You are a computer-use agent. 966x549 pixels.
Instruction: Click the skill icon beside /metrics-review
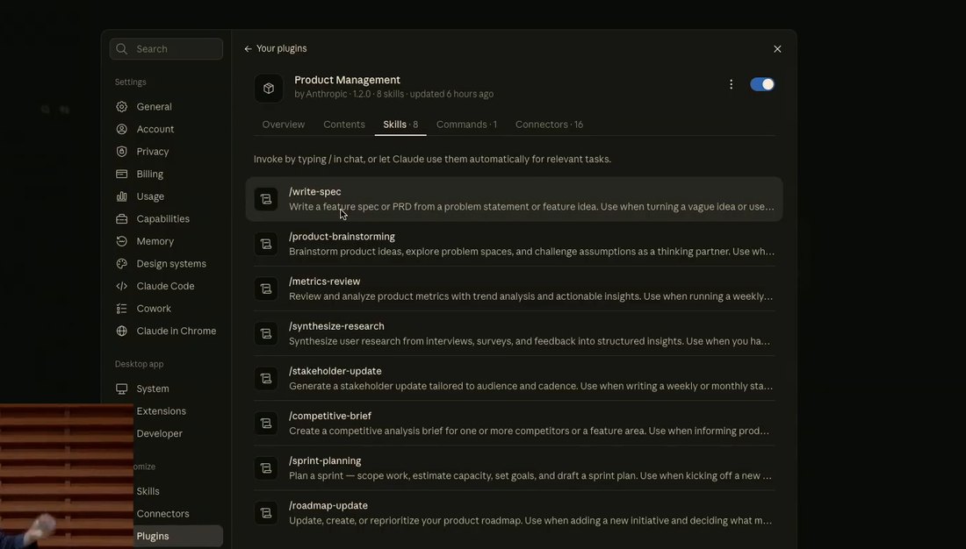[266, 289]
